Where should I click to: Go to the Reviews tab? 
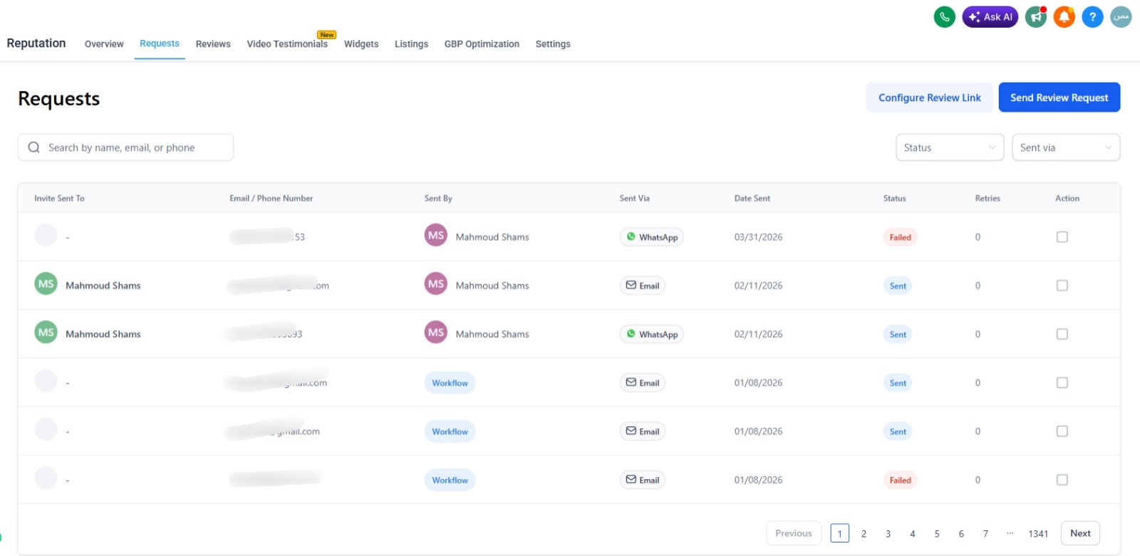213,44
